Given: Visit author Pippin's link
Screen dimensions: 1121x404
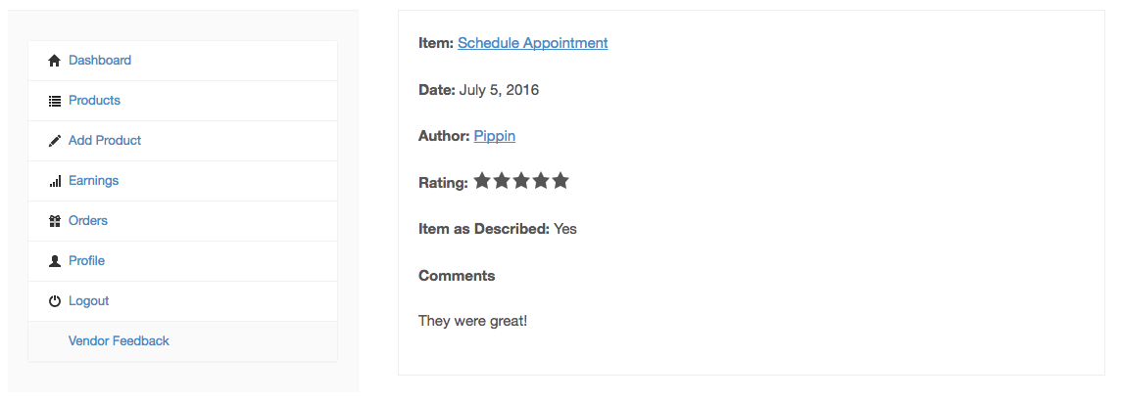Looking at the screenshot, I should click(x=494, y=136).
